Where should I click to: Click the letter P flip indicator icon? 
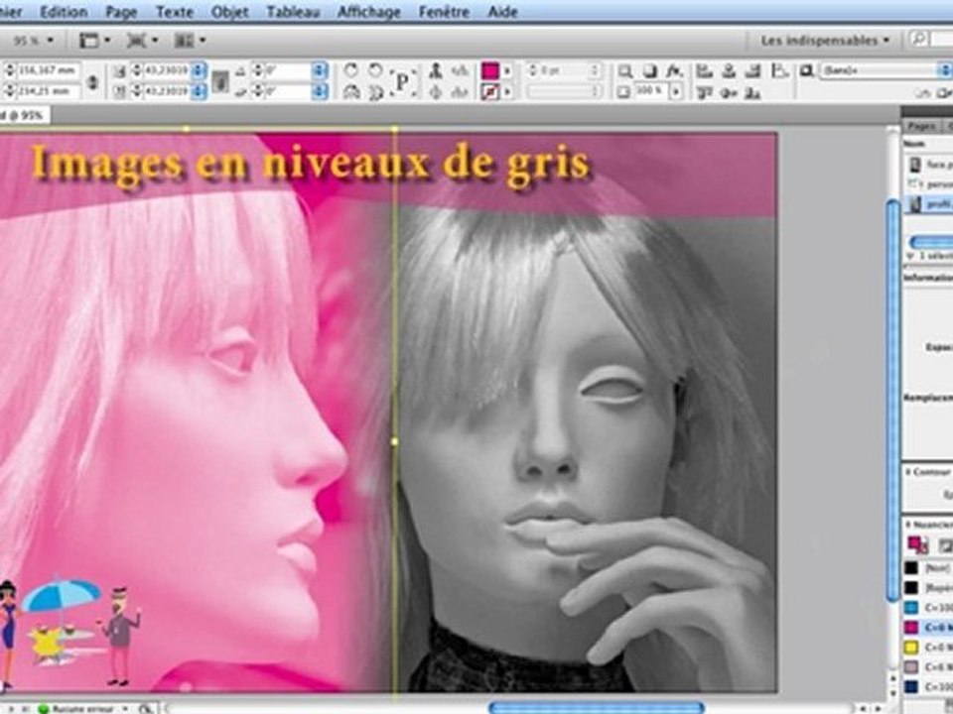point(402,81)
